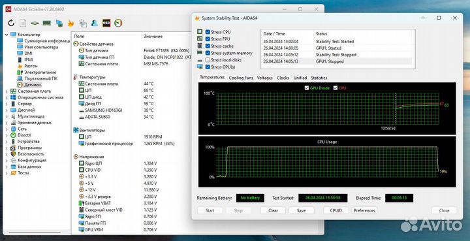
Task: Expand the Дисплей tree node
Action: pos(7,110)
